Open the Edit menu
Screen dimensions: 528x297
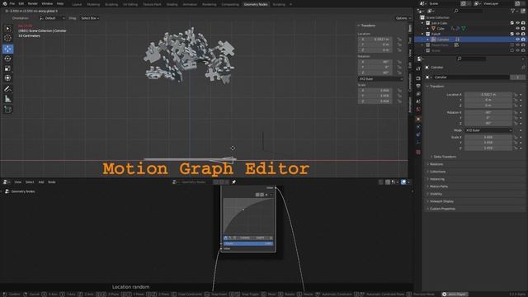[x=21, y=3]
